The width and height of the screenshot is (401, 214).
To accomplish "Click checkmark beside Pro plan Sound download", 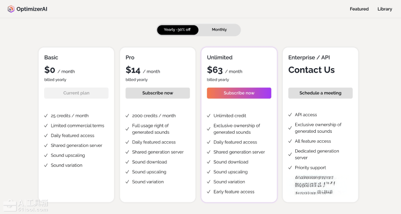I will tap(127, 162).
